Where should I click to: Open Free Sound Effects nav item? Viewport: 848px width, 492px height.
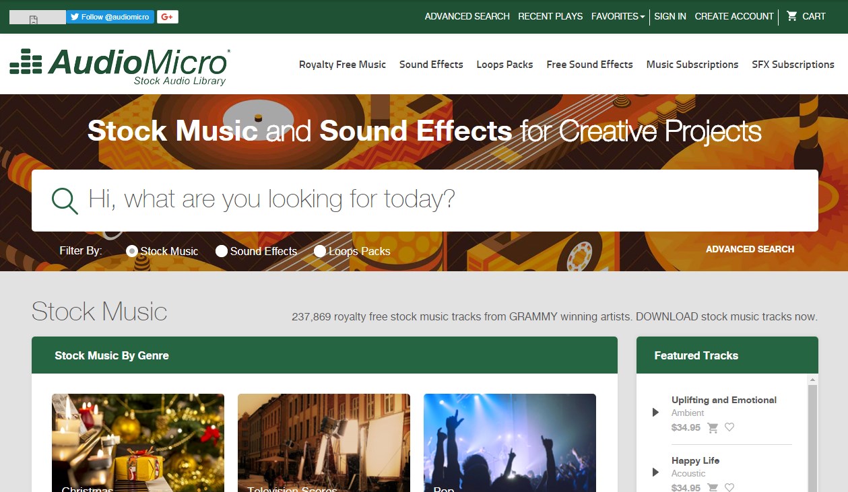pyautogui.click(x=589, y=65)
